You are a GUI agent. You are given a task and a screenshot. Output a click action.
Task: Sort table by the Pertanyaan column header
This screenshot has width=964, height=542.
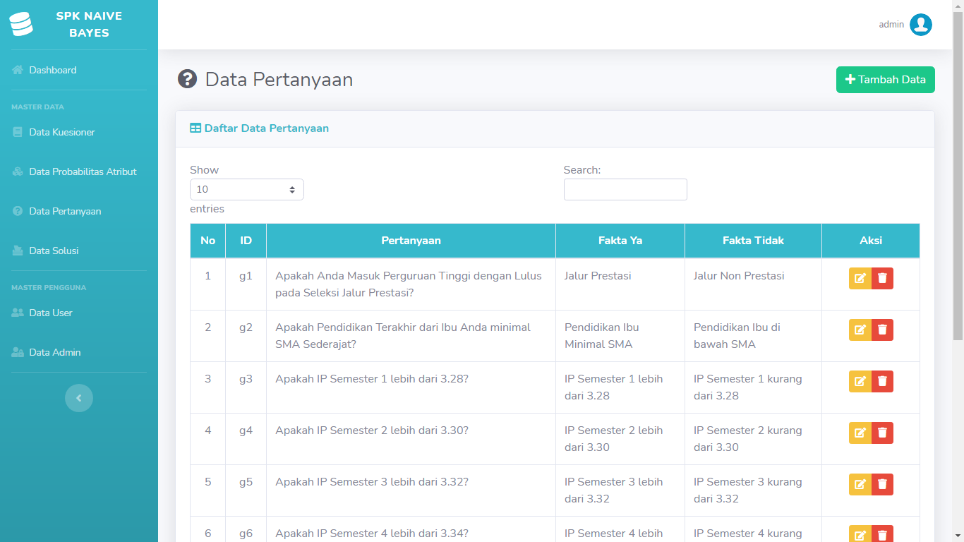(411, 241)
